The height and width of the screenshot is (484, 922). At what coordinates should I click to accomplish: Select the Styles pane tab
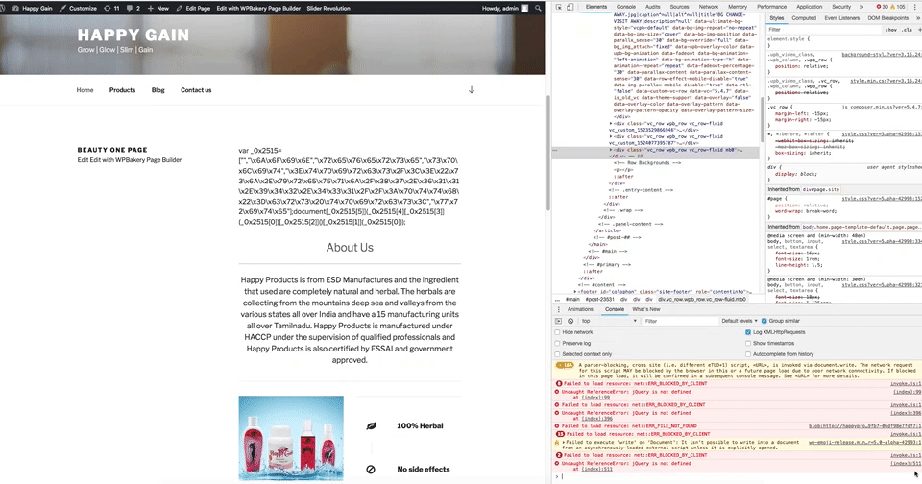[x=777, y=18]
